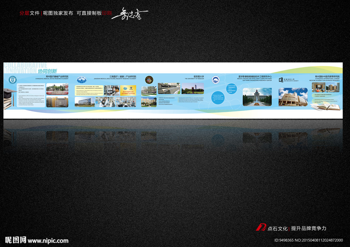Screen dimensions: 350x247
Task: Open the researcher-with-equipment lab photo
Action: click(x=112, y=90)
